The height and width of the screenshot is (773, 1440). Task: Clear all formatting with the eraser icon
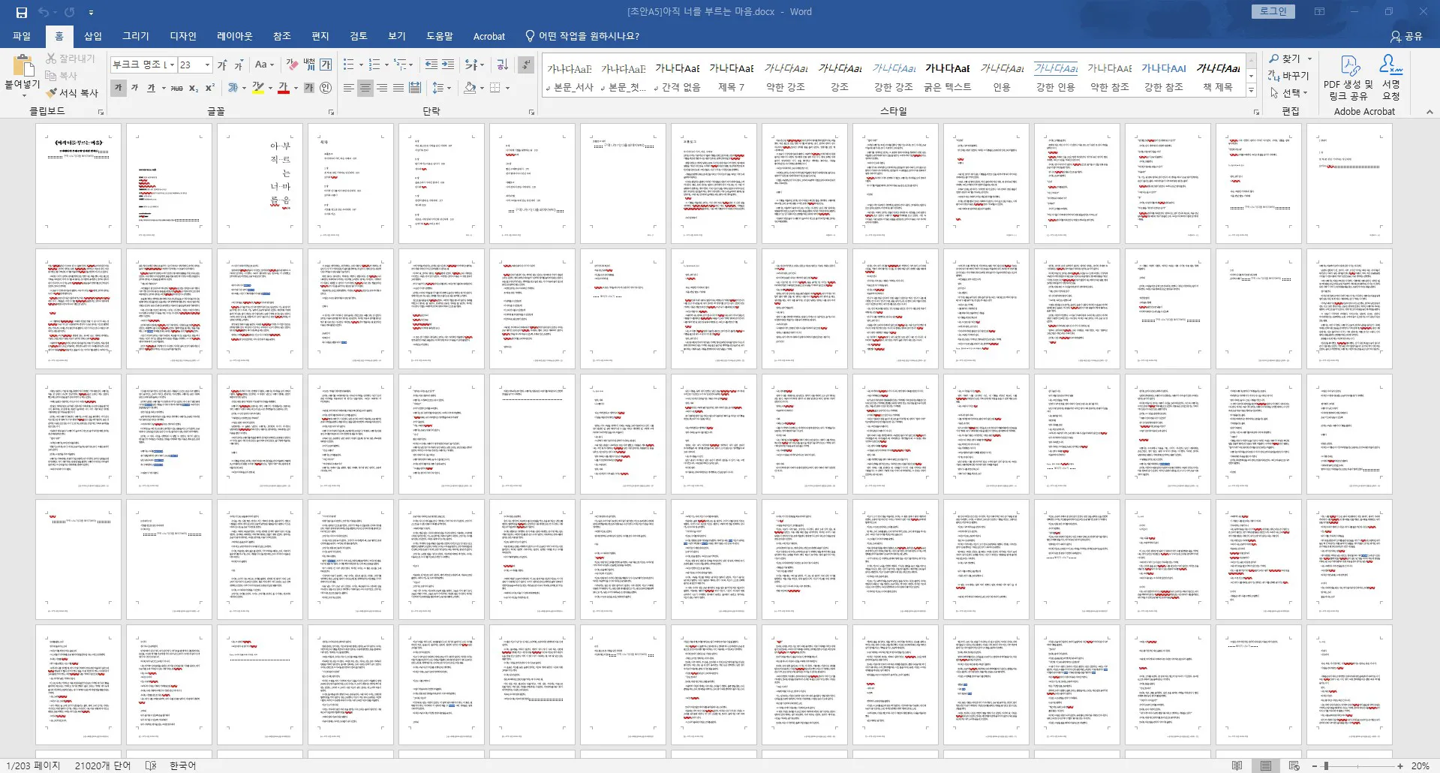pos(290,65)
